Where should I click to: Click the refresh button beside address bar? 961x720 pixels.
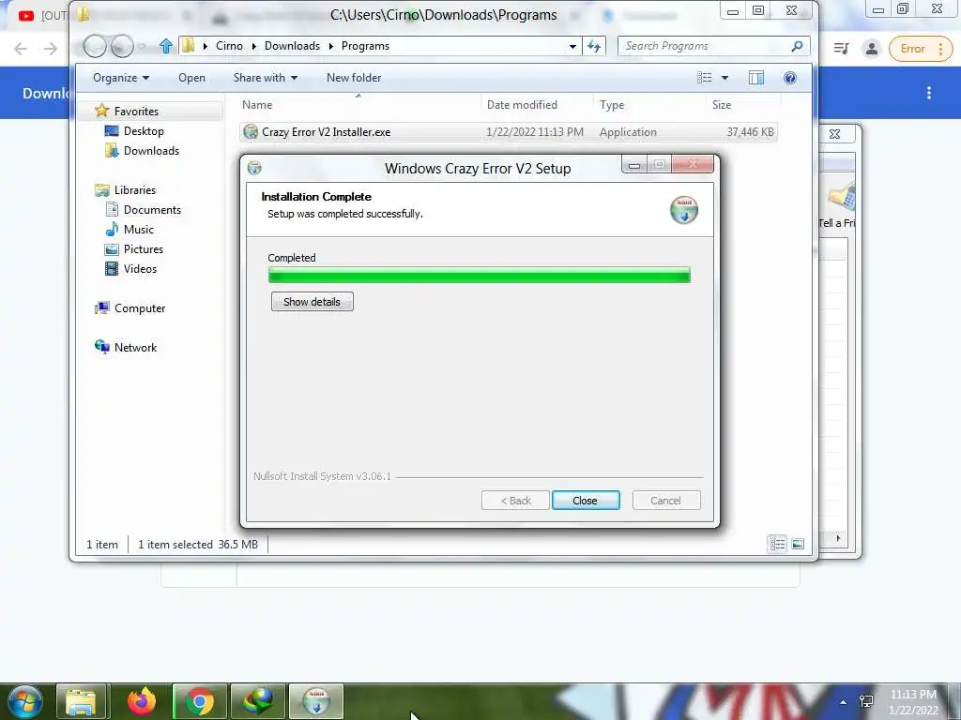coord(594,46)
